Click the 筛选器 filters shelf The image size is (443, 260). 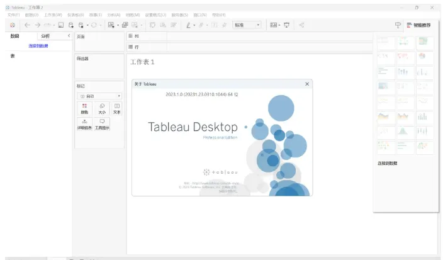(x=99, y=66)
